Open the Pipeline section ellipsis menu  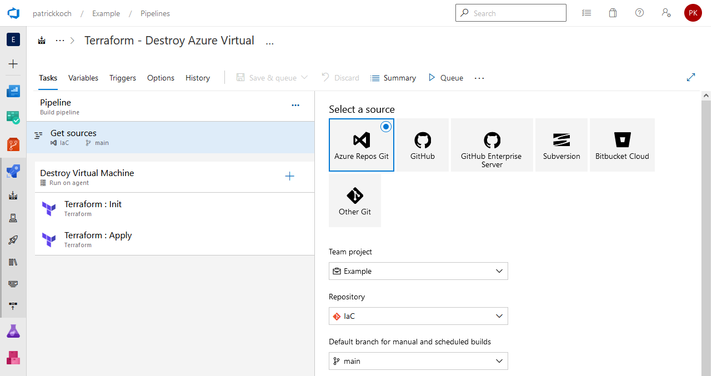[295, 105]
